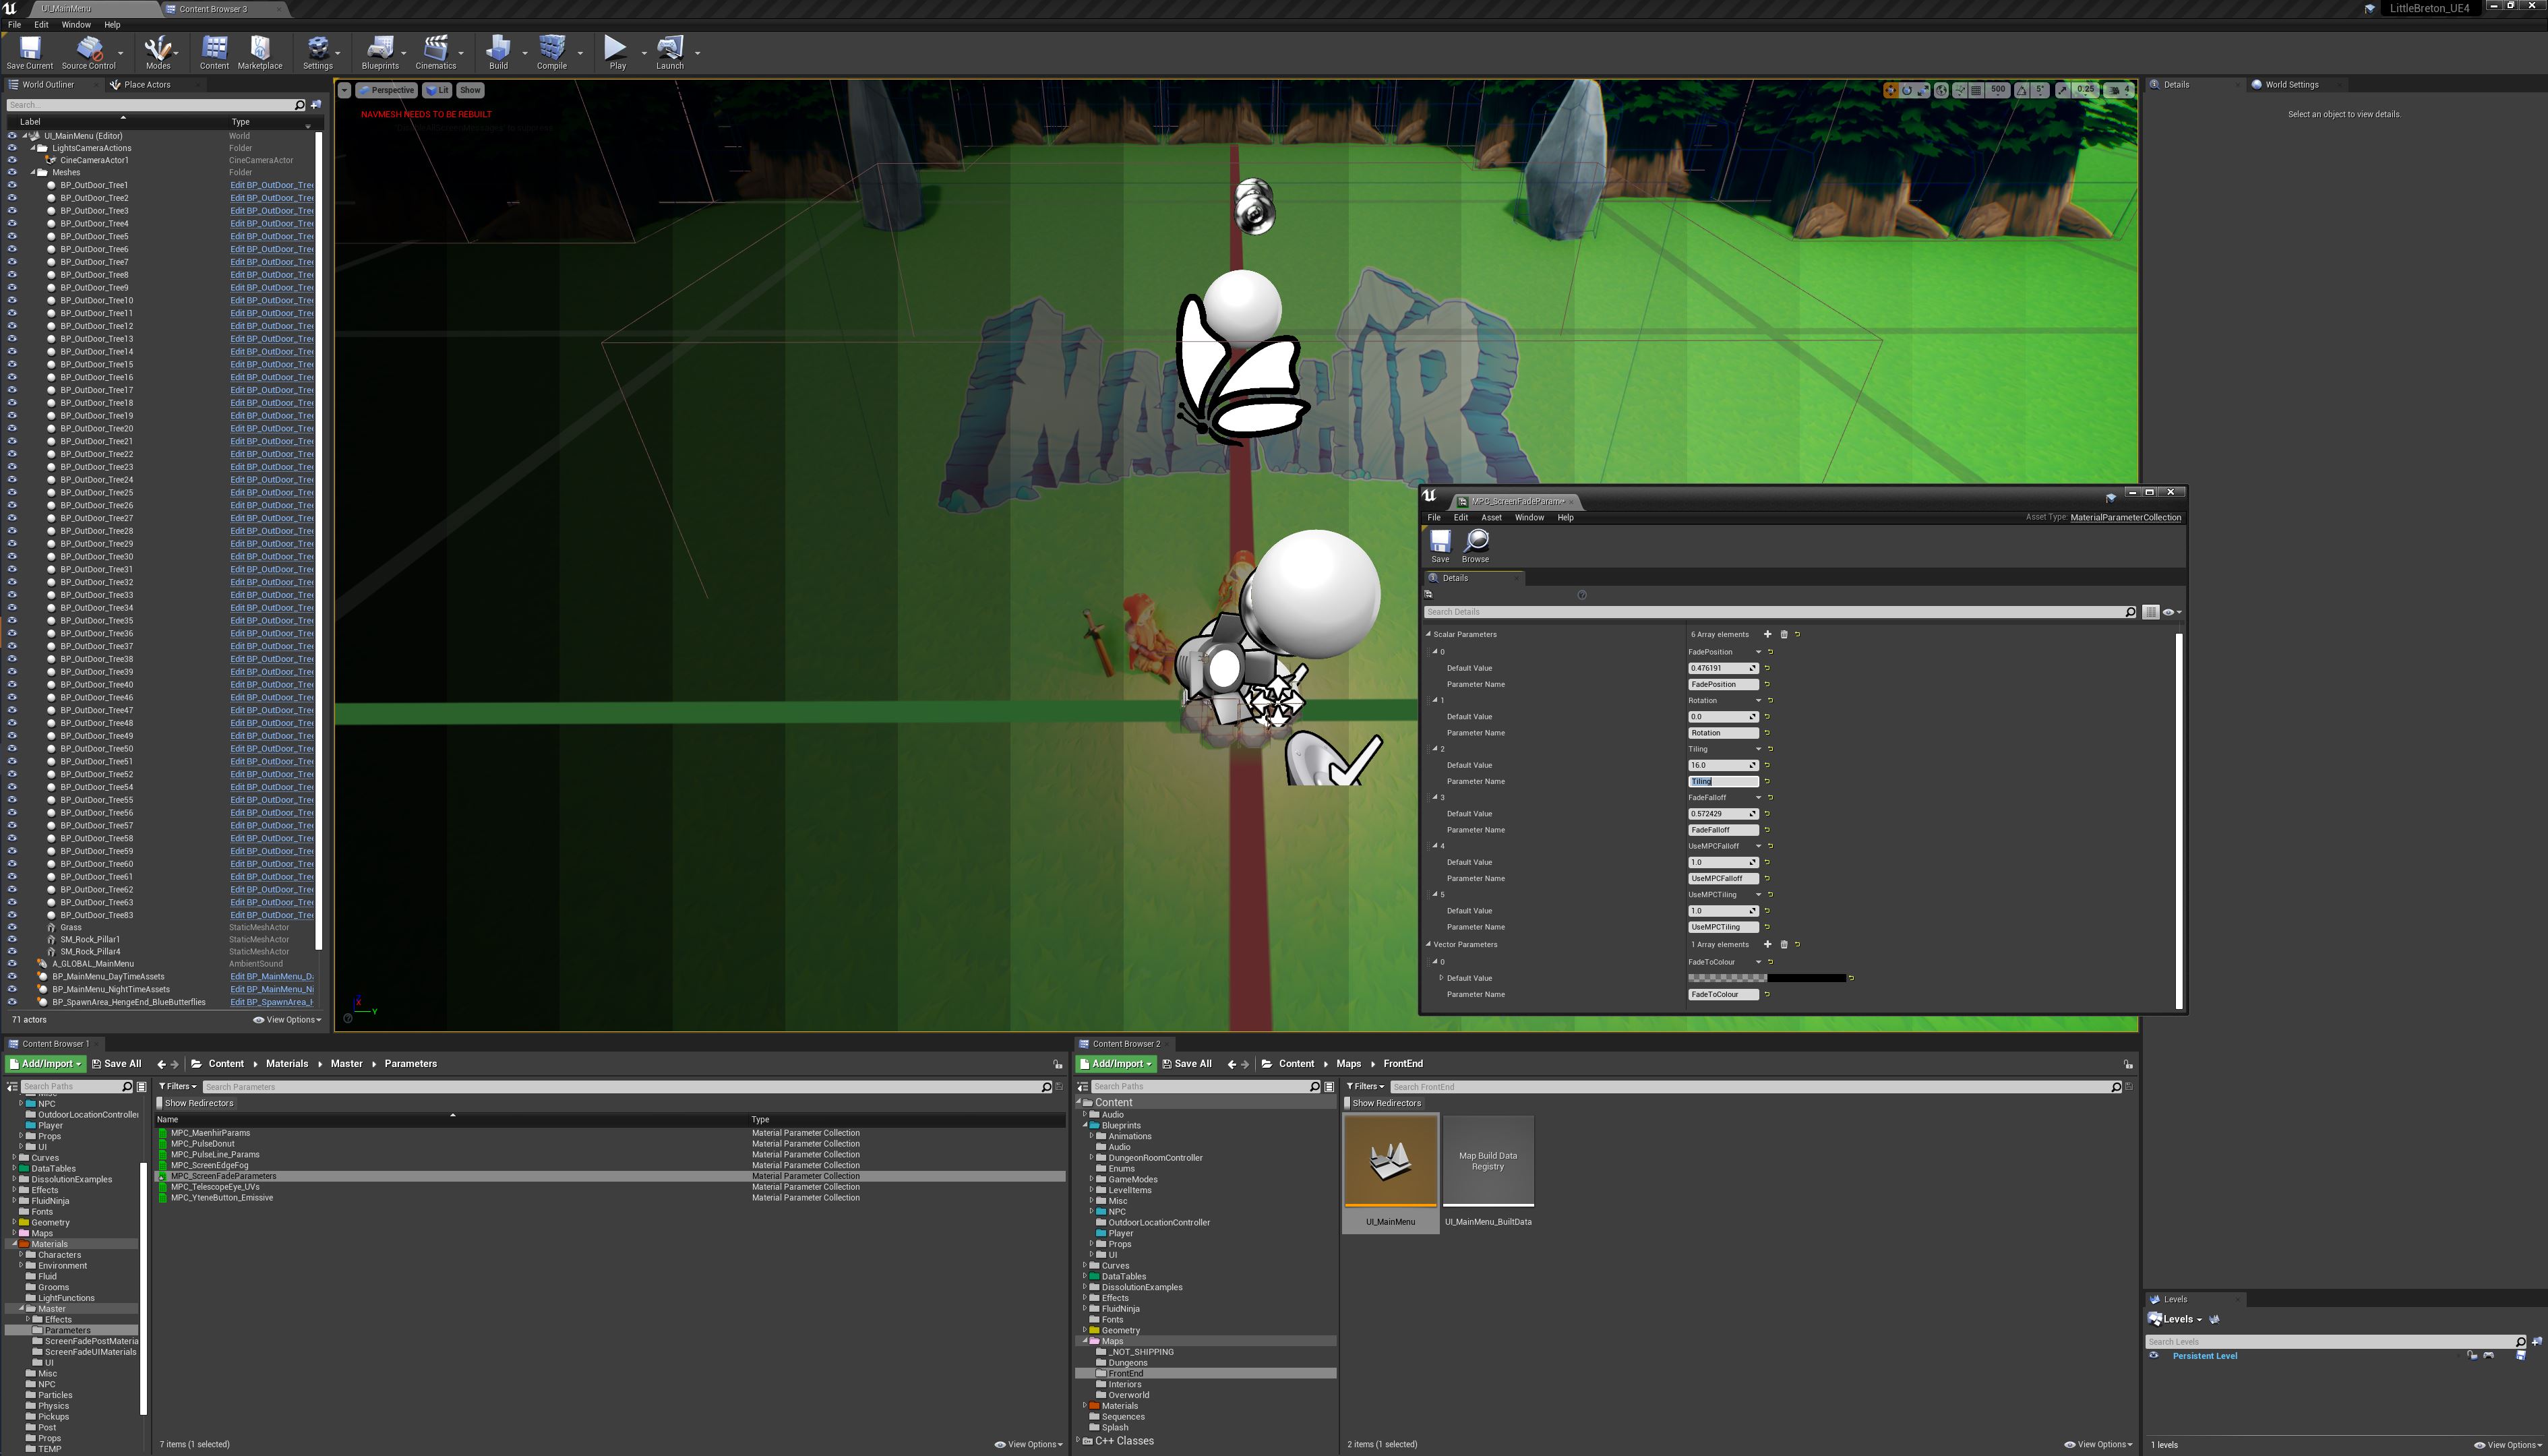Image resolution: width=2548 pixels, height=1456 pixels.
Task: Toggle Persistent Level visibility eye
Action: pos(2154,1356)
